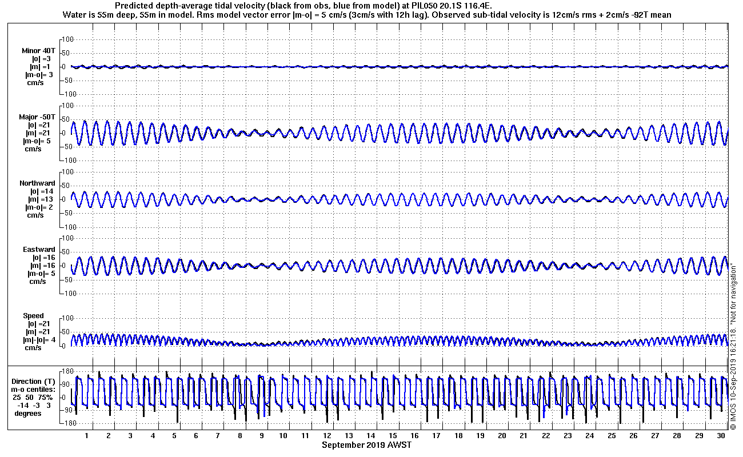Click the '100' tick of the Minor 40T panel
This screenshot has height=457, width=743.
tap(68, 39)
